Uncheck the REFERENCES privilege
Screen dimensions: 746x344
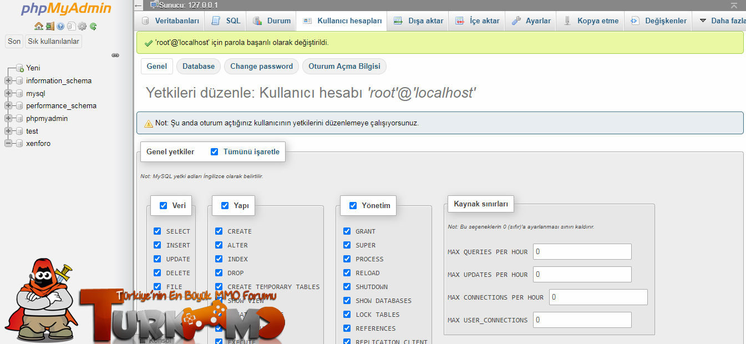tap(347, 328)
